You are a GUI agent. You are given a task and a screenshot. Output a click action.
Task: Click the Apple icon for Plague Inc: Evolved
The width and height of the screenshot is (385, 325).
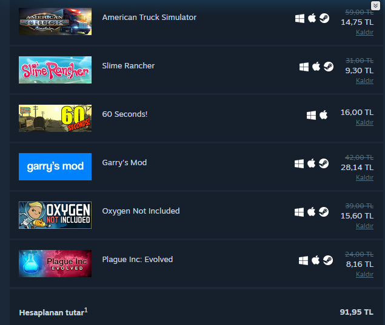315,260
